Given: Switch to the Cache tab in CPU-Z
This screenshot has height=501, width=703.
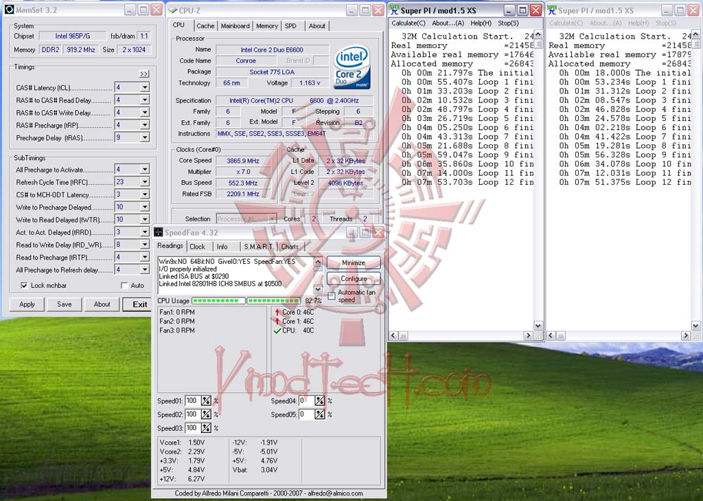Looking at the screenshot, I should tap(205, 26).
